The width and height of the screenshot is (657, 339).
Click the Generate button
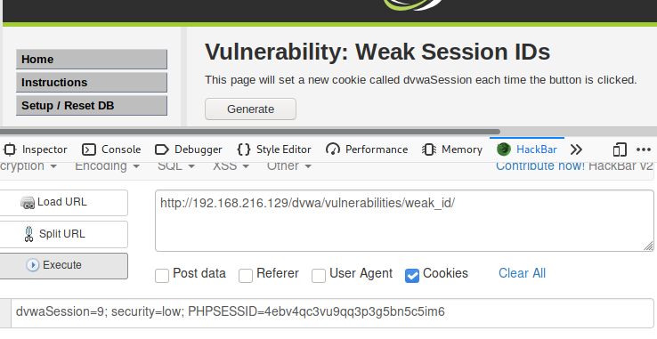tap(250, 109)
